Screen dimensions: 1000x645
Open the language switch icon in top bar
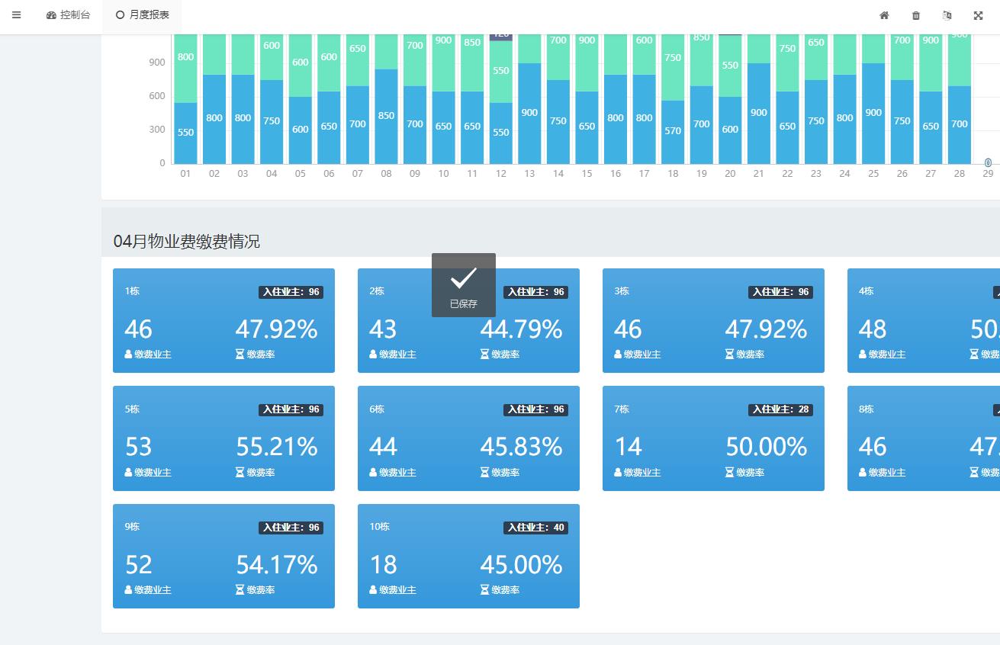point(947,15)
